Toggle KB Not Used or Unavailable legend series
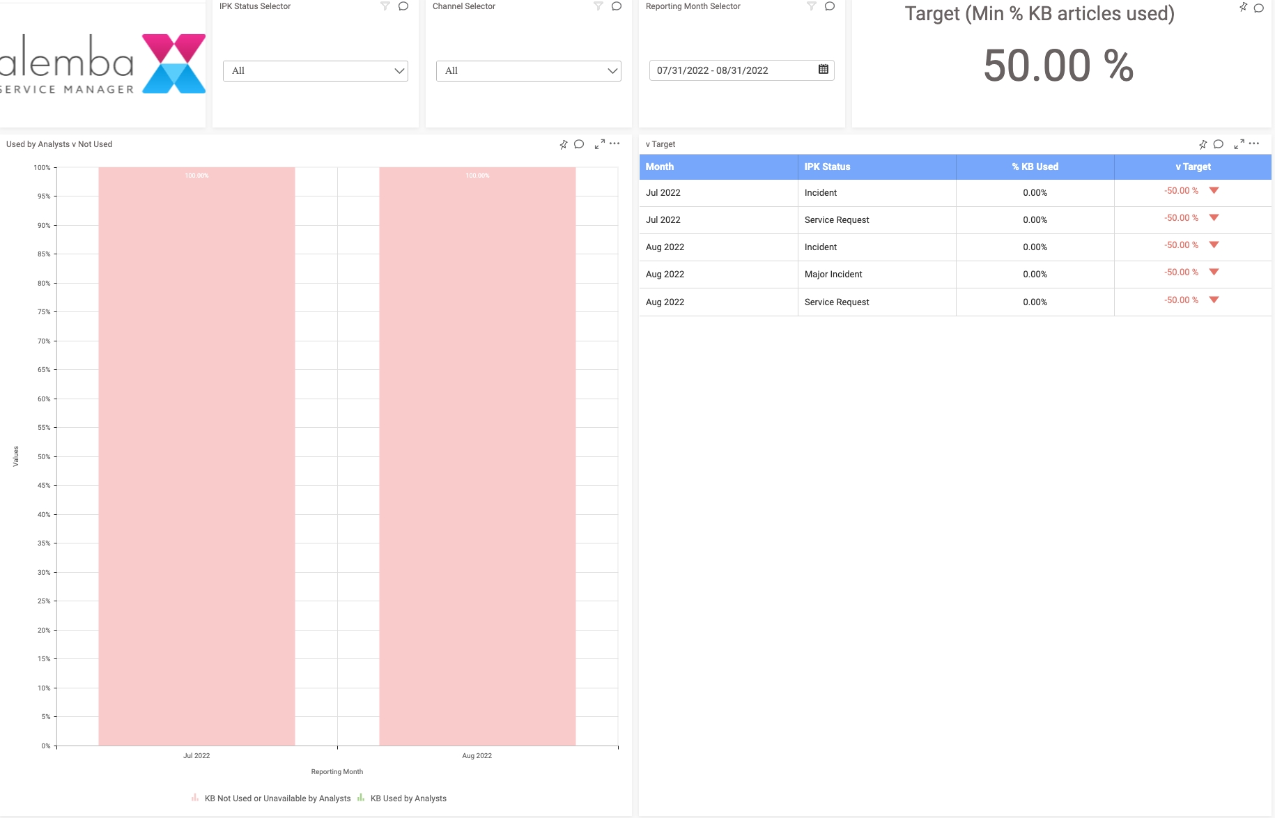The height and width of the screenshot is (818, 1275). tap(277, 798)
